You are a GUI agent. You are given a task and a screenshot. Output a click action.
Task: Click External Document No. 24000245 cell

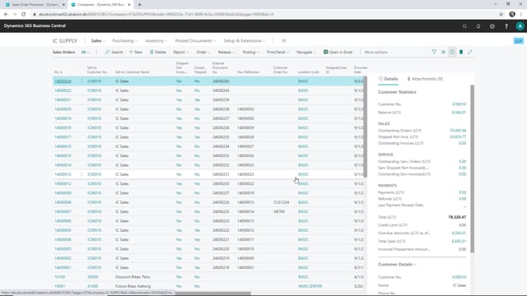221,81
